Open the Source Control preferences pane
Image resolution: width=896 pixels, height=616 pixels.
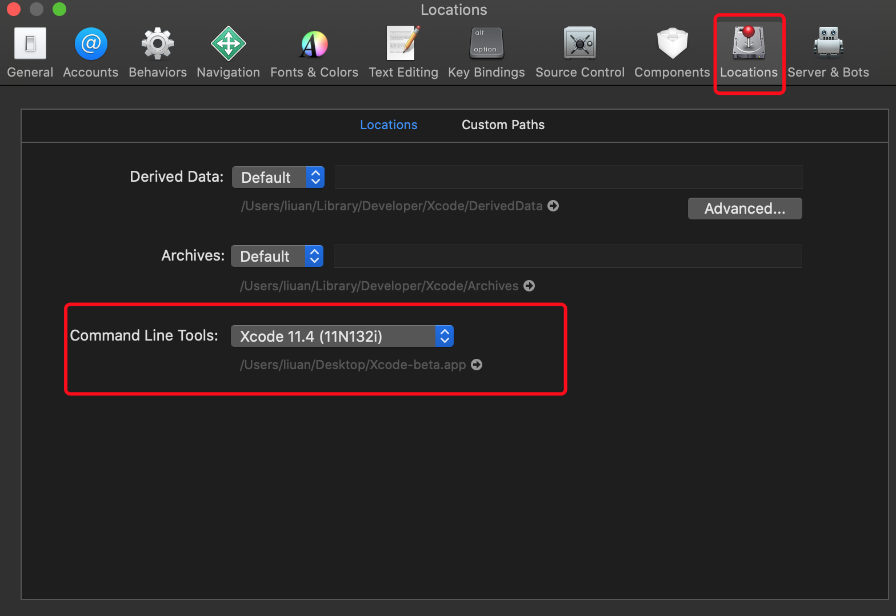580,52
